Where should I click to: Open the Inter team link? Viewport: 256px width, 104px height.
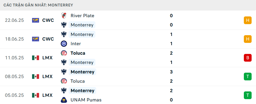[76, 44]
